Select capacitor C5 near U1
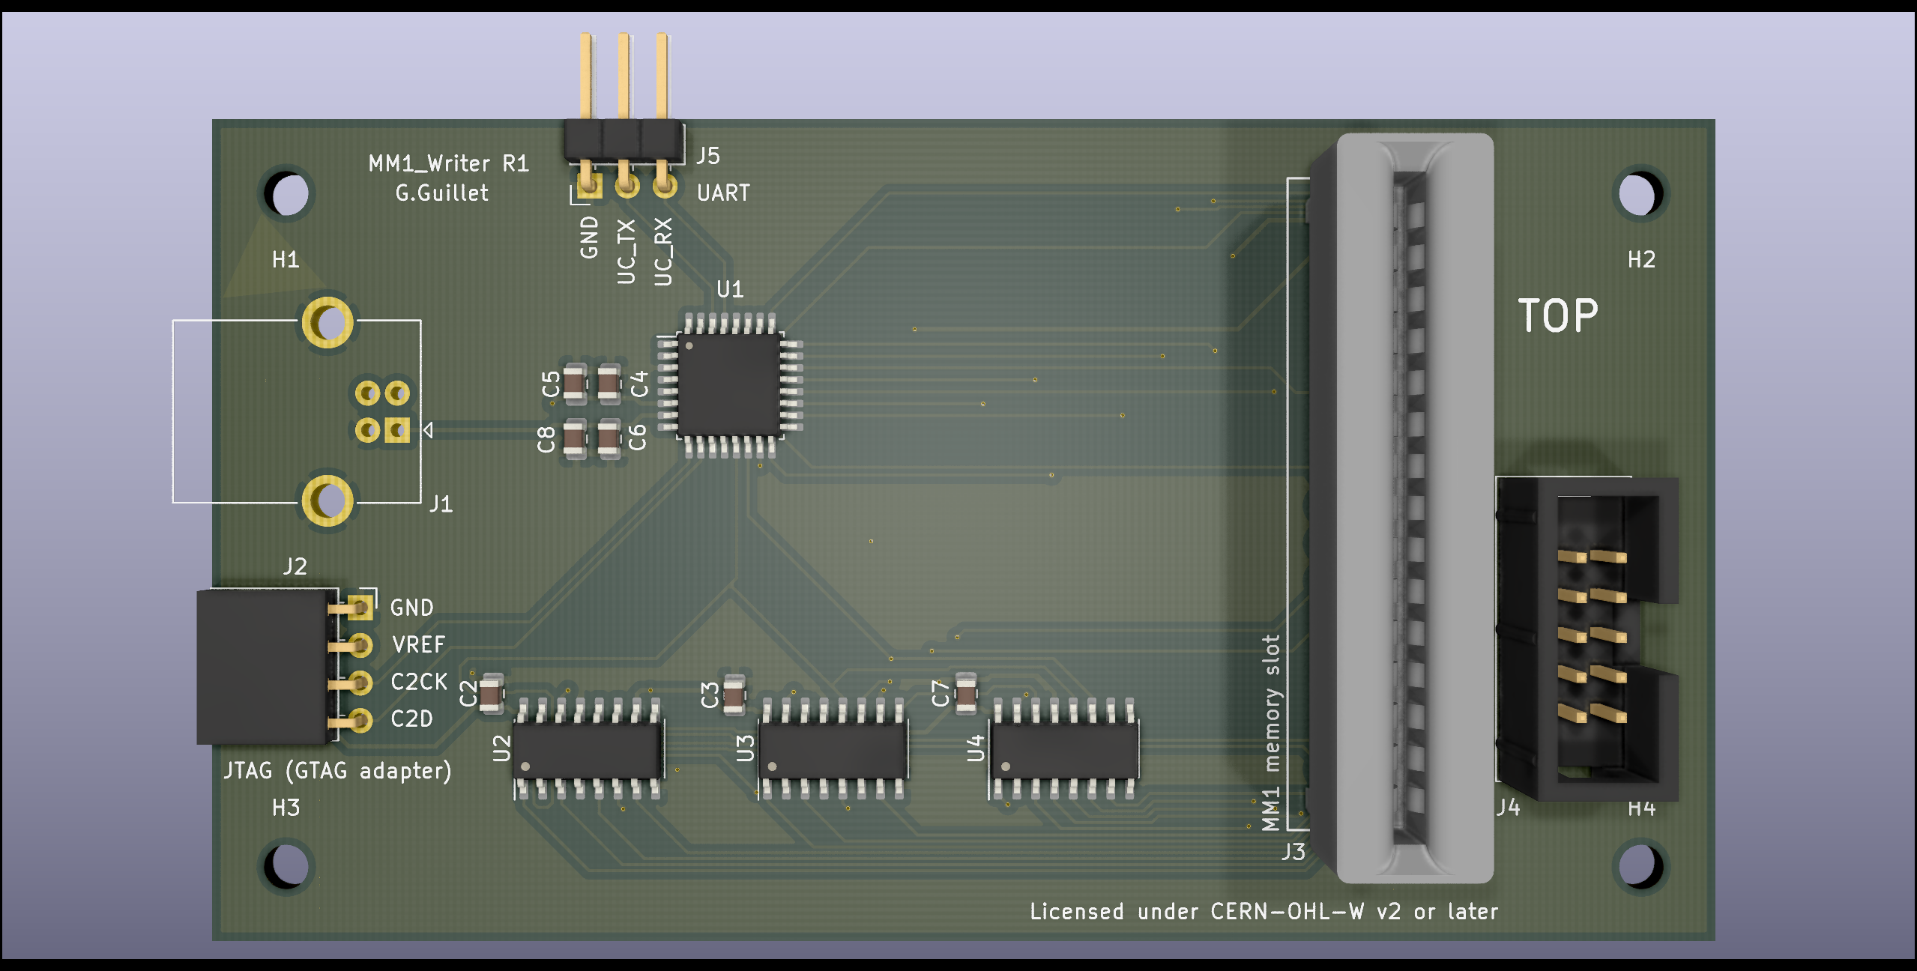Viewport: 1917px width, 971px height. (x=575, y=384)
